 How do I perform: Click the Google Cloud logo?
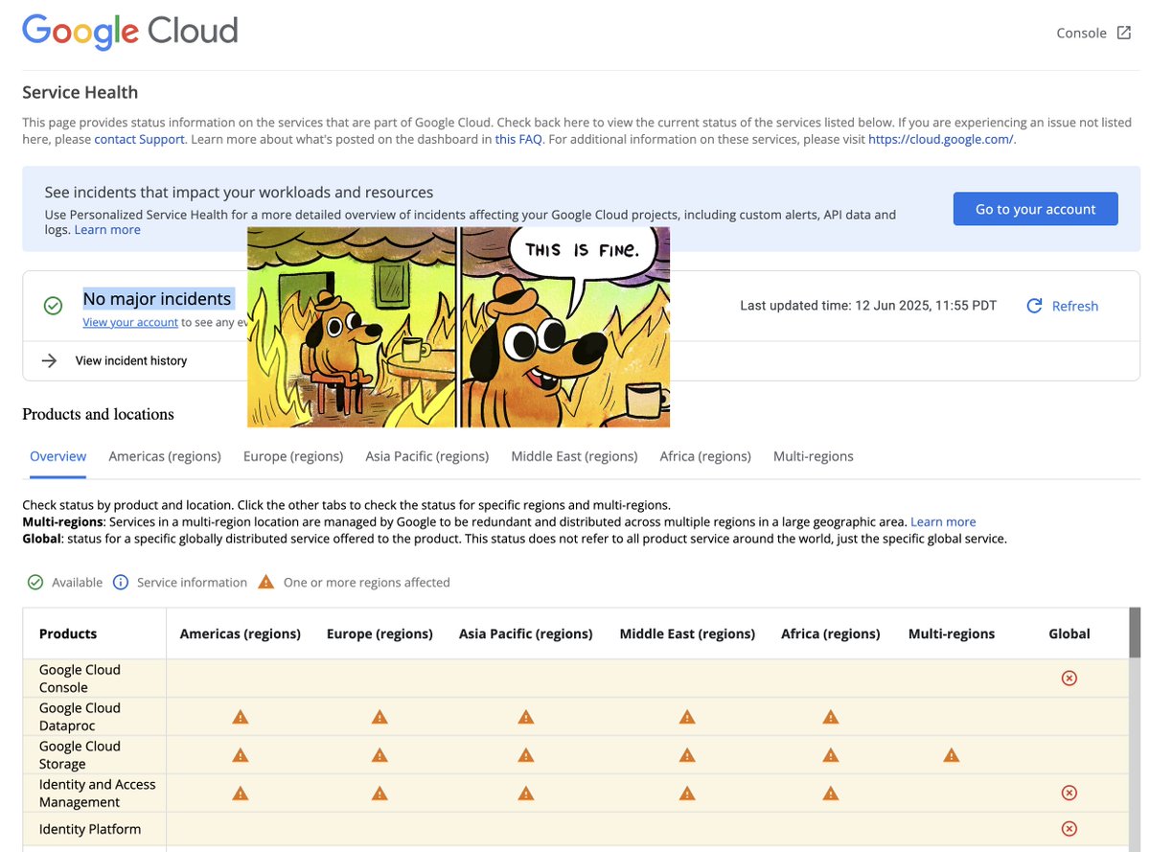(x=130, y=32)
